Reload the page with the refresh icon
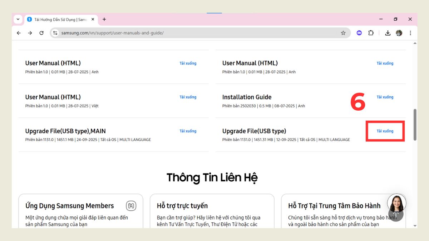 pyautogui.click(x=41, y=33)
